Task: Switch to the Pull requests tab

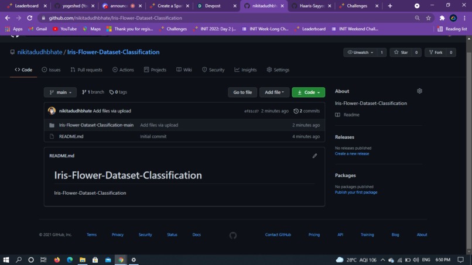Action: coord(87,70)
